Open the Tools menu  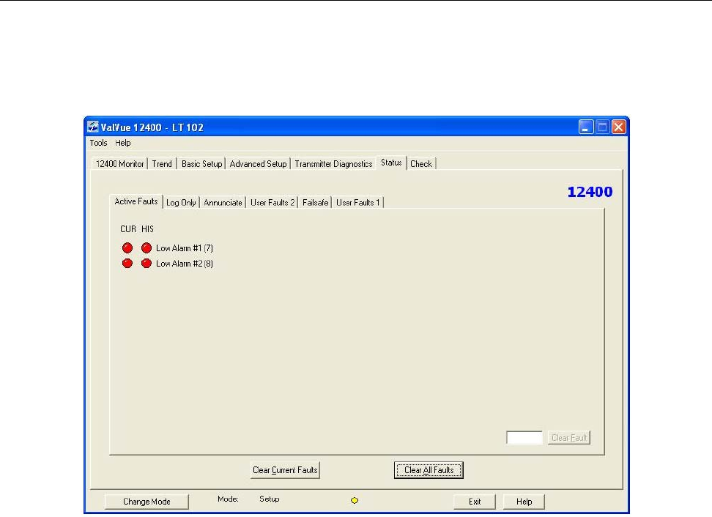pos(98,143)
